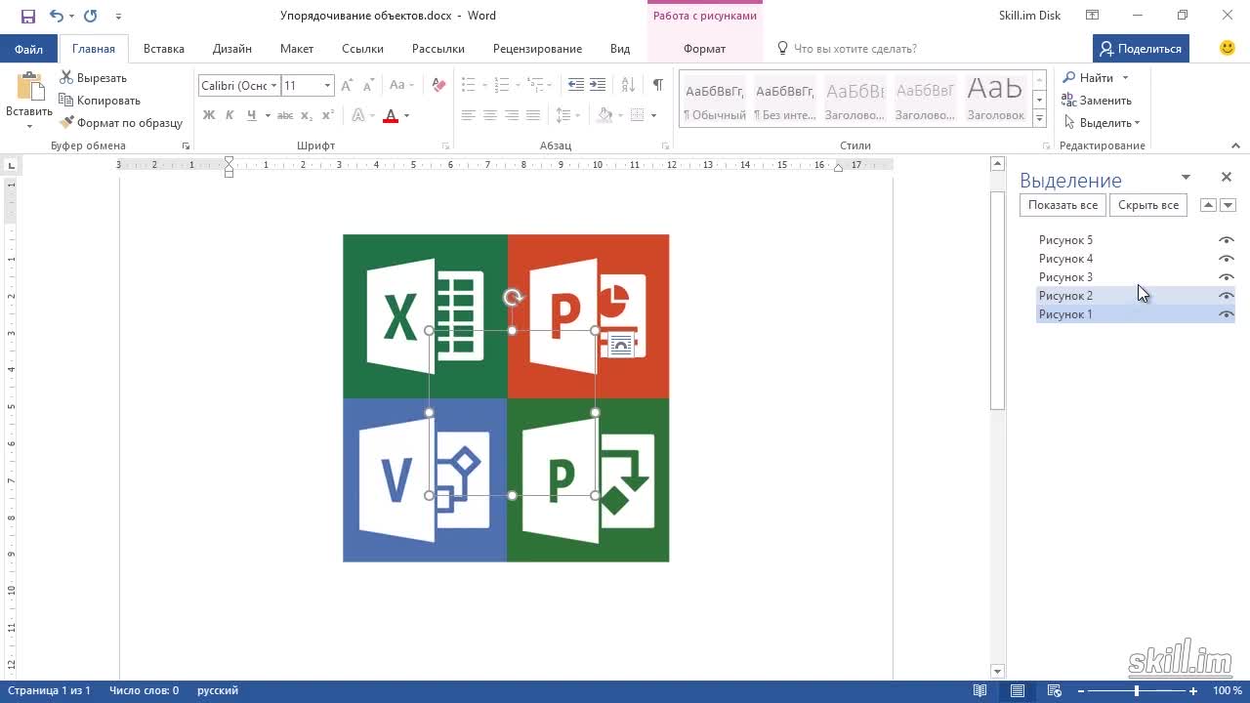Click Вырезать (Cut) scissors command
The height and width of the screenshot is (703, 1250).
[x=94, y=78]
